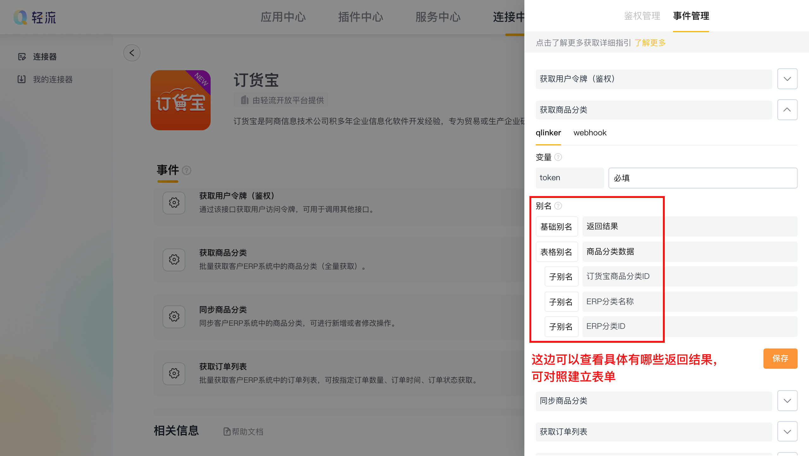Screen dimensions: 809x456
Task: Click the 商品分类数据 table alias field
Action: point(690,252)
